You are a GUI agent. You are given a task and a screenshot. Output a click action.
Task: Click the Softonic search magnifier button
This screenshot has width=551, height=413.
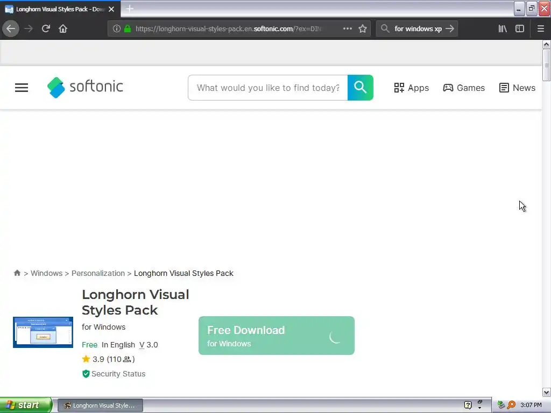(360, 88)
